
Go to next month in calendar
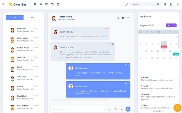[x=174, y=25]
